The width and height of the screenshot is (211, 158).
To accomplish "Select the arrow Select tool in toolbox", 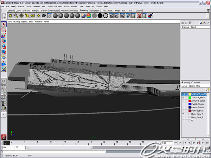I will tap(4, 24).
